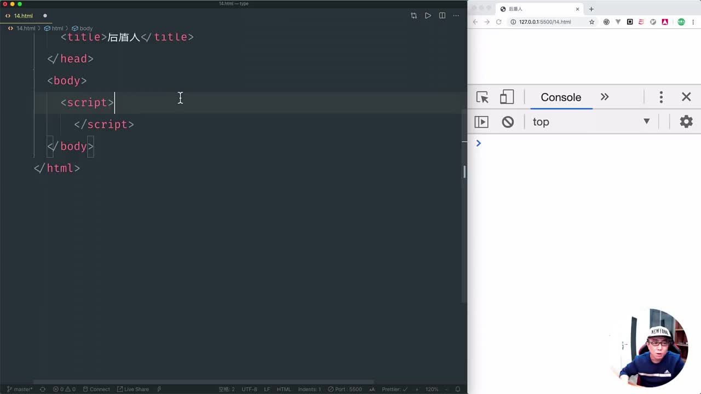Click the black square extension icon
Viewport: 701px width, 394px height.
(630, 22)
